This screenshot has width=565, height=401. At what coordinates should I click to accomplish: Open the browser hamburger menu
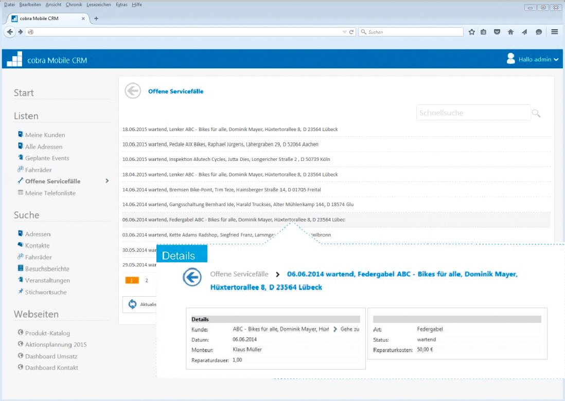point(555,32)
